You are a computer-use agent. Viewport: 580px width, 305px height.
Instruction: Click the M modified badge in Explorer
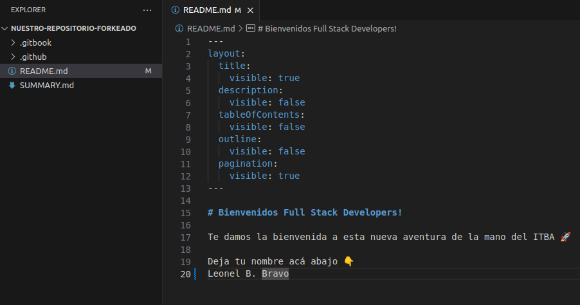pyautogui.click(x=148, y=71)
